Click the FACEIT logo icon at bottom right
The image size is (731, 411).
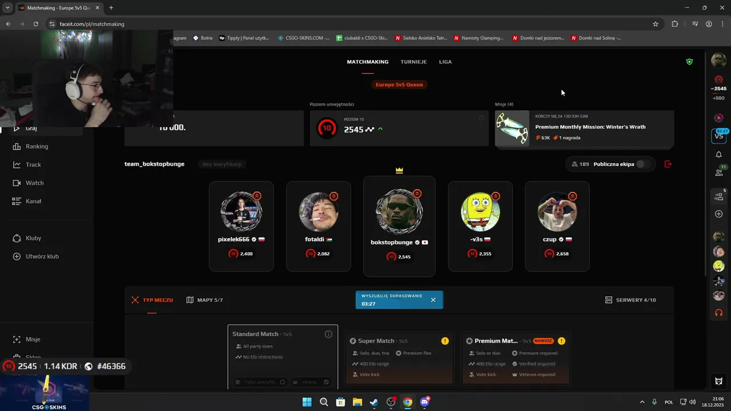[719, 381]
